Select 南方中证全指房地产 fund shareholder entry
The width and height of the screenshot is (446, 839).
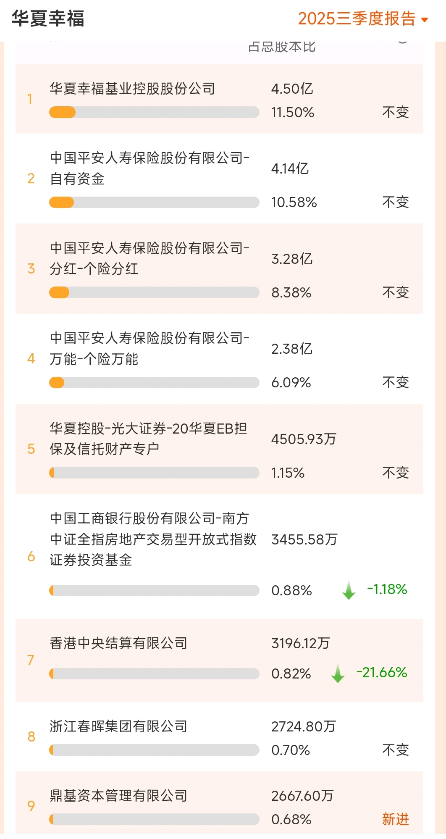(x=153, y=539)
